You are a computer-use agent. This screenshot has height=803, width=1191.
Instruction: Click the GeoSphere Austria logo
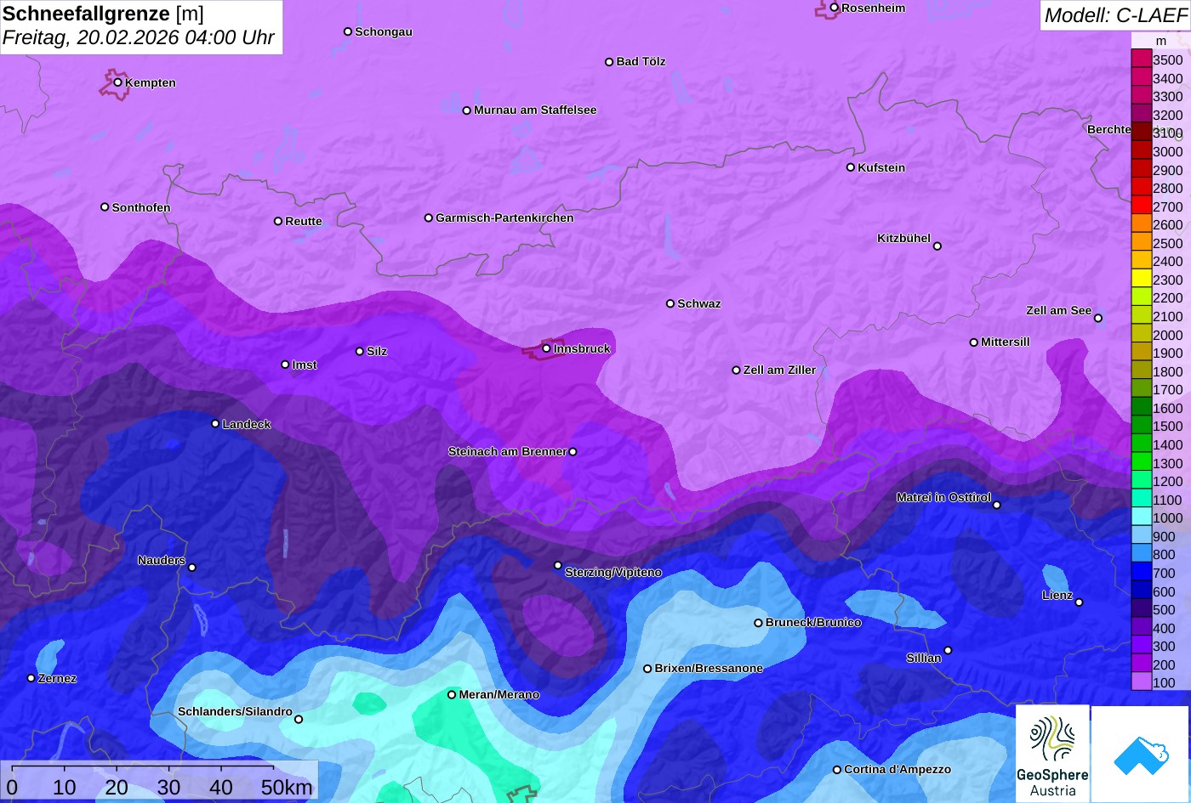tap(1052, 754)
